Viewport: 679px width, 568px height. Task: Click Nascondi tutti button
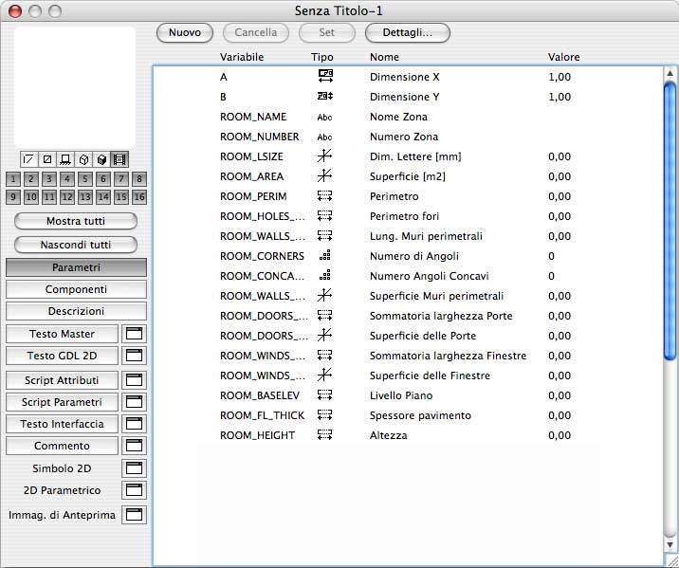point(76,245)
